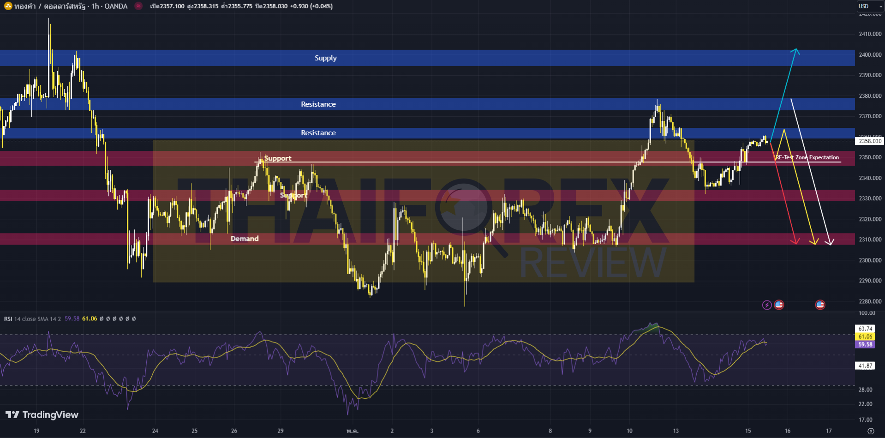Screen dimensions: 885x438
Task: Select the upper Resistance zone label
Action: (318, 104)
